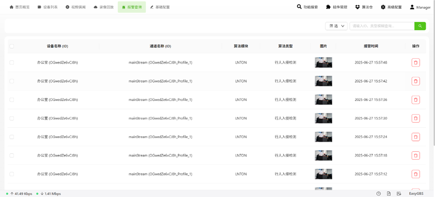
Task: Tick the checkbox for the 15:57:42 alarm row
Action: point(12,81)
